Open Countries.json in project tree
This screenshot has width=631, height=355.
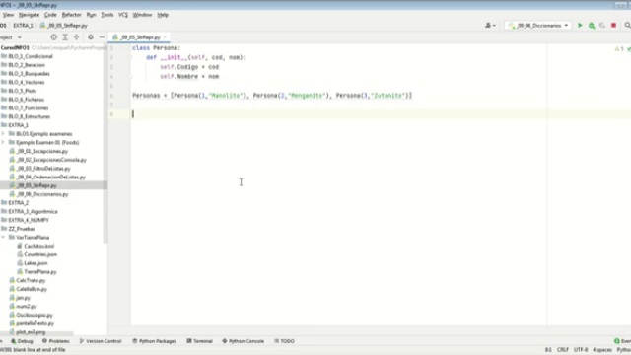pyautogui.click(x=40, y=254)
